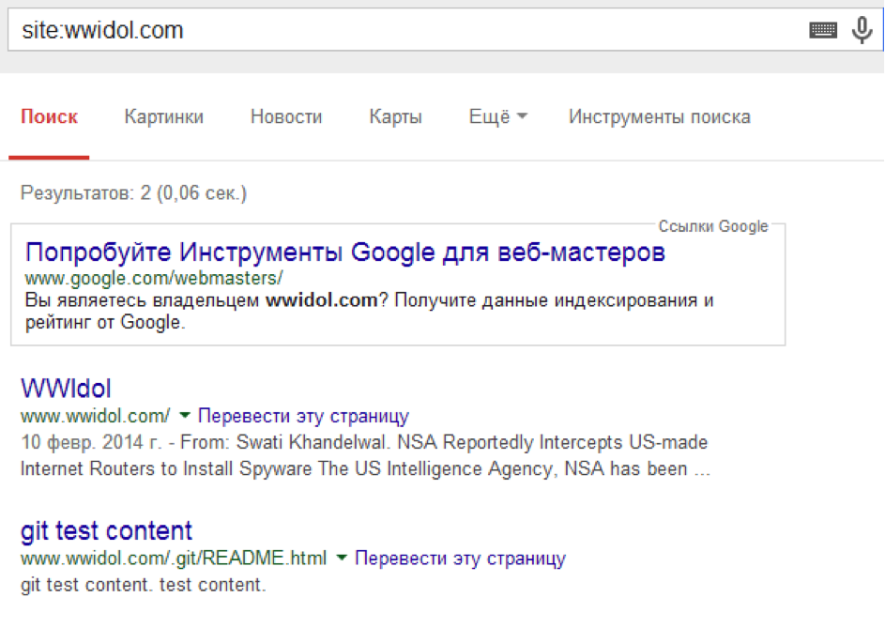Open the on-screen keyboard icon
Viewport: 885px width, 628px height.
coord(823,29)
